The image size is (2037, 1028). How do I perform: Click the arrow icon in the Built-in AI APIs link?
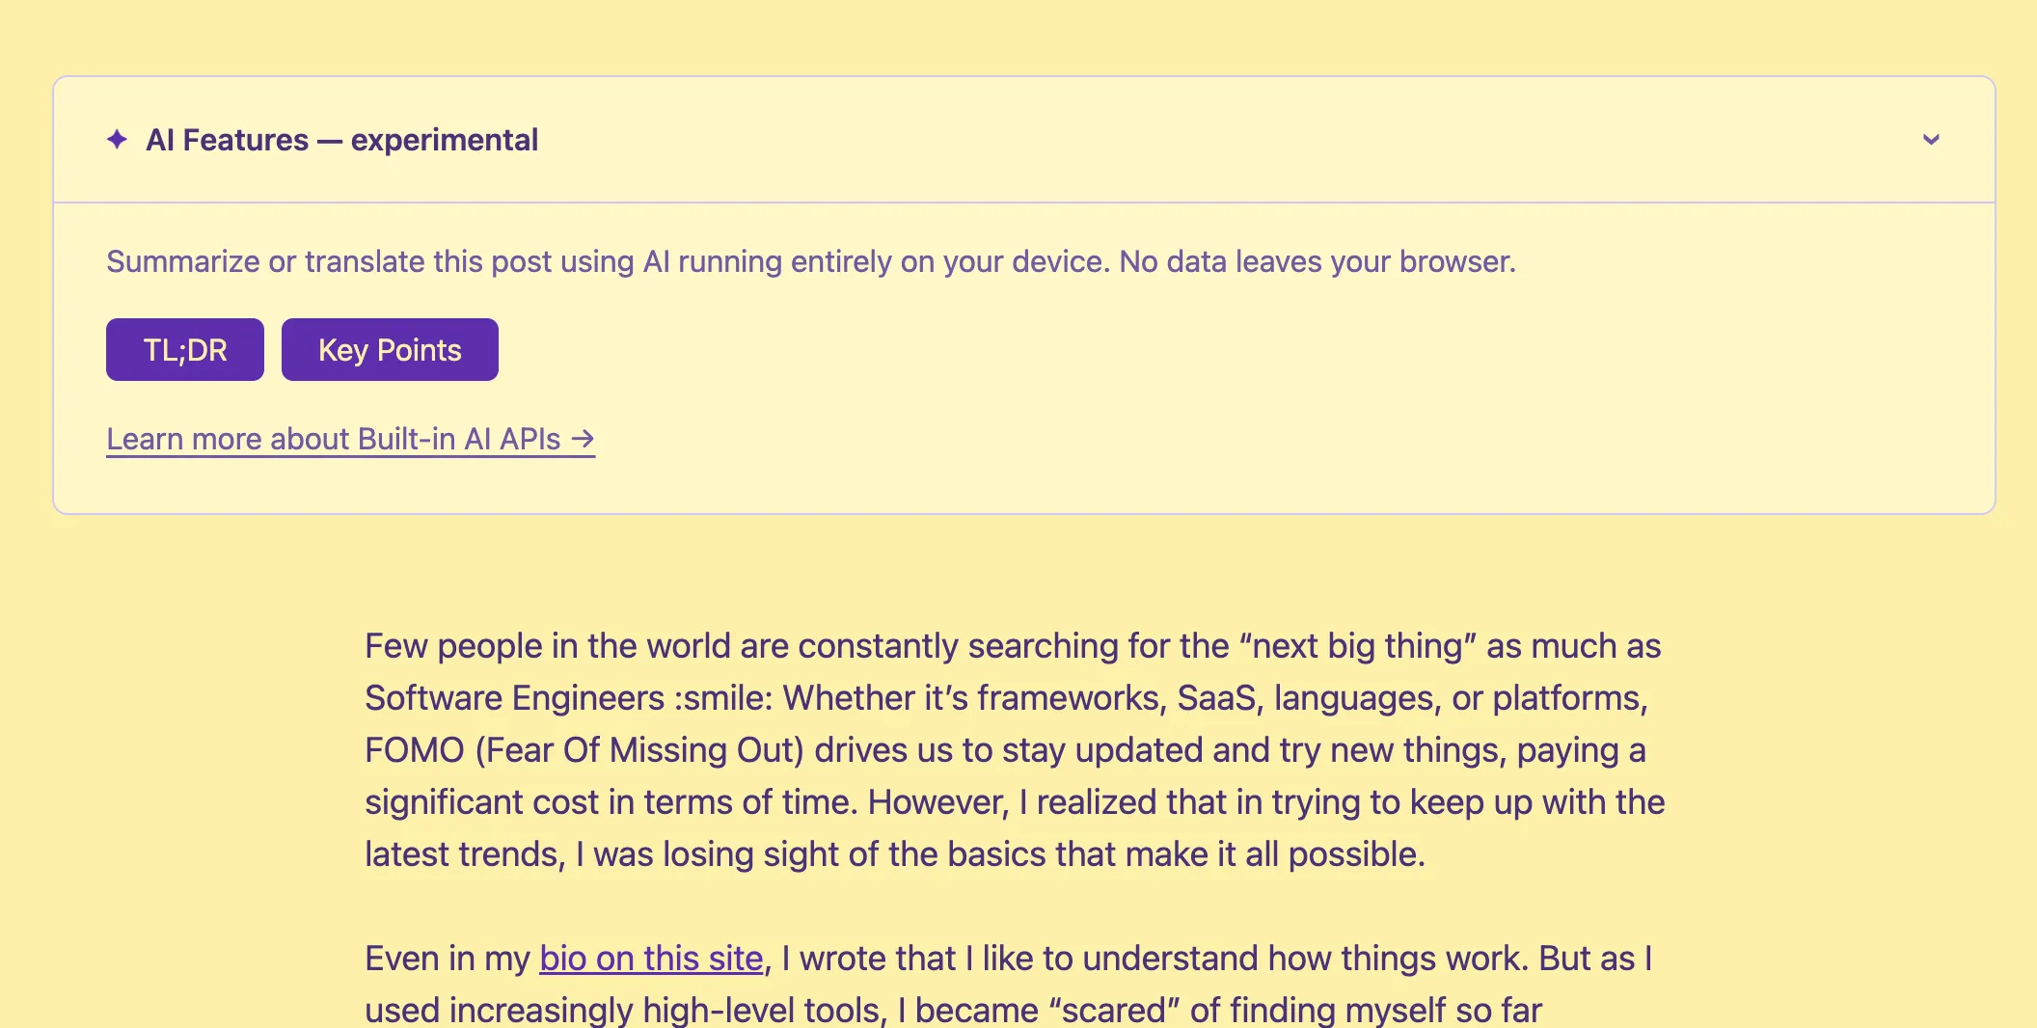click(584, 439)
